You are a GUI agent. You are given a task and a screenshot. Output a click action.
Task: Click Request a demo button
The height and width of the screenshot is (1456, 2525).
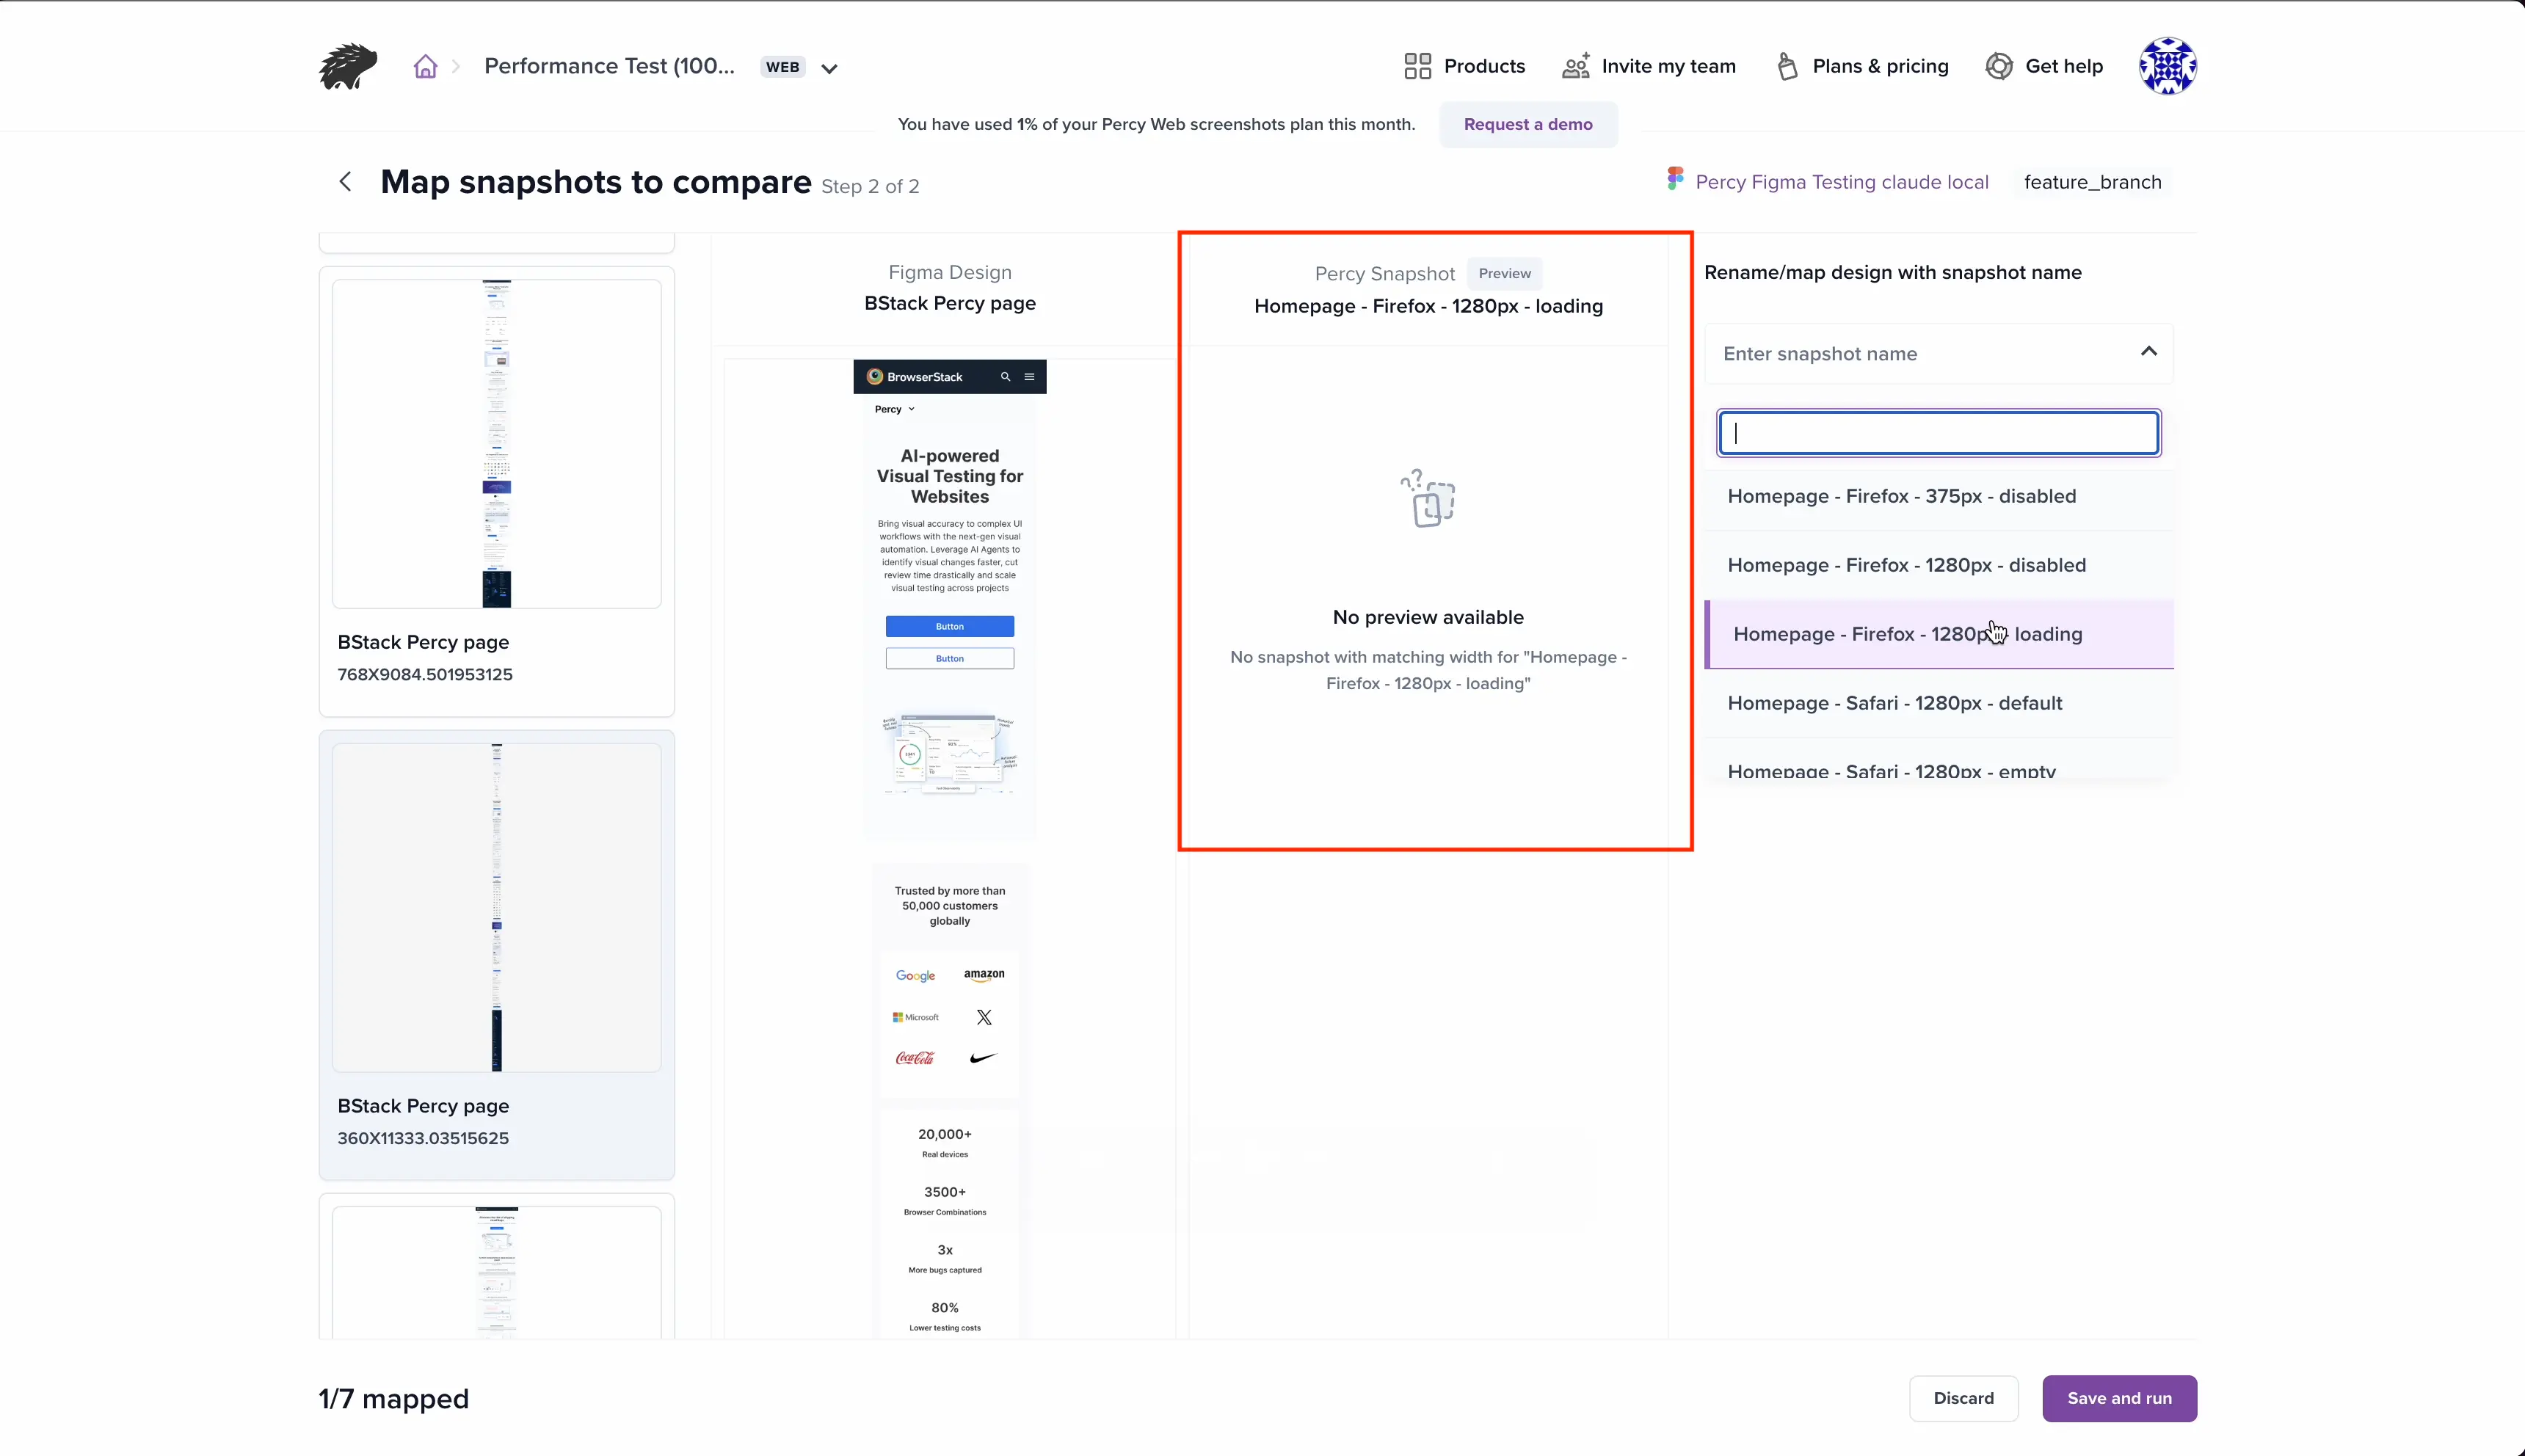(x=1528, y=124)
